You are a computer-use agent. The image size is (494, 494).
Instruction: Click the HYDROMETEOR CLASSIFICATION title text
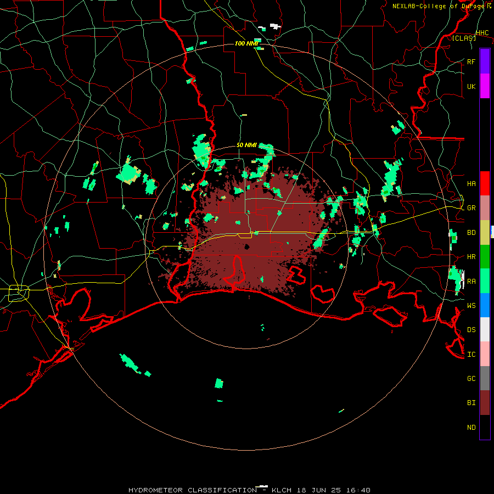click(193, 490)
